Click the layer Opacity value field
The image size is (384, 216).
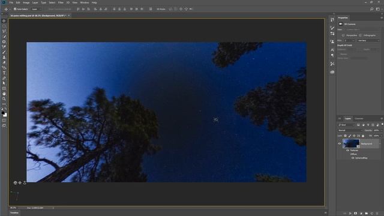[x=376, y=131]
